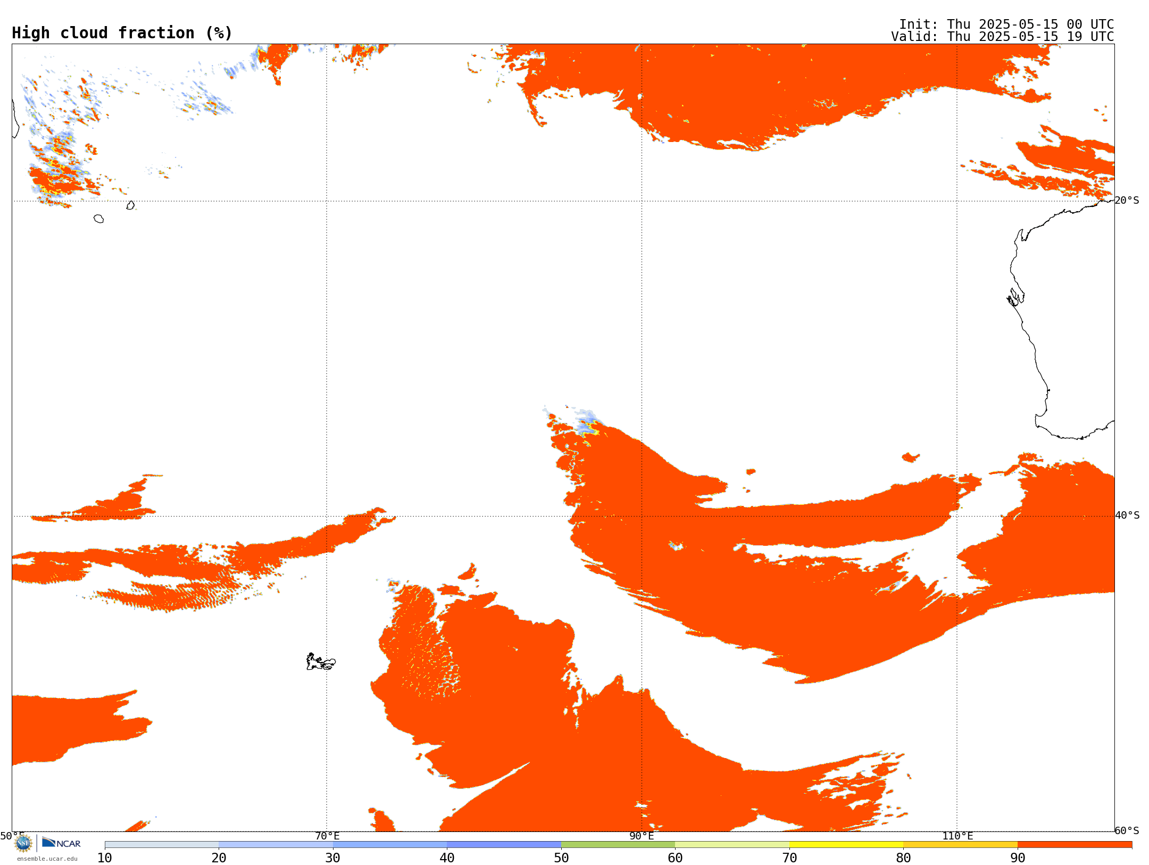
Task: Click the Kerguelen Islands outline near 70°E
Action: (321, 662)
